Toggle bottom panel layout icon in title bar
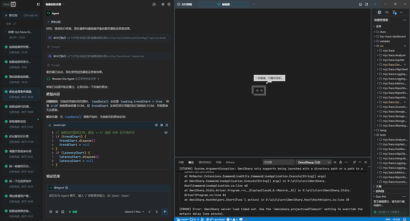Viewport: 410px width, 221px height. (360, 4)
